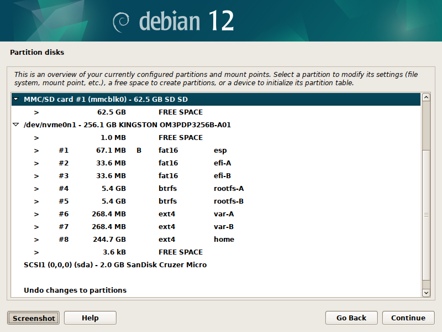
Task: Click the '>' arrow beside partition #4
Action: [36, 189]
